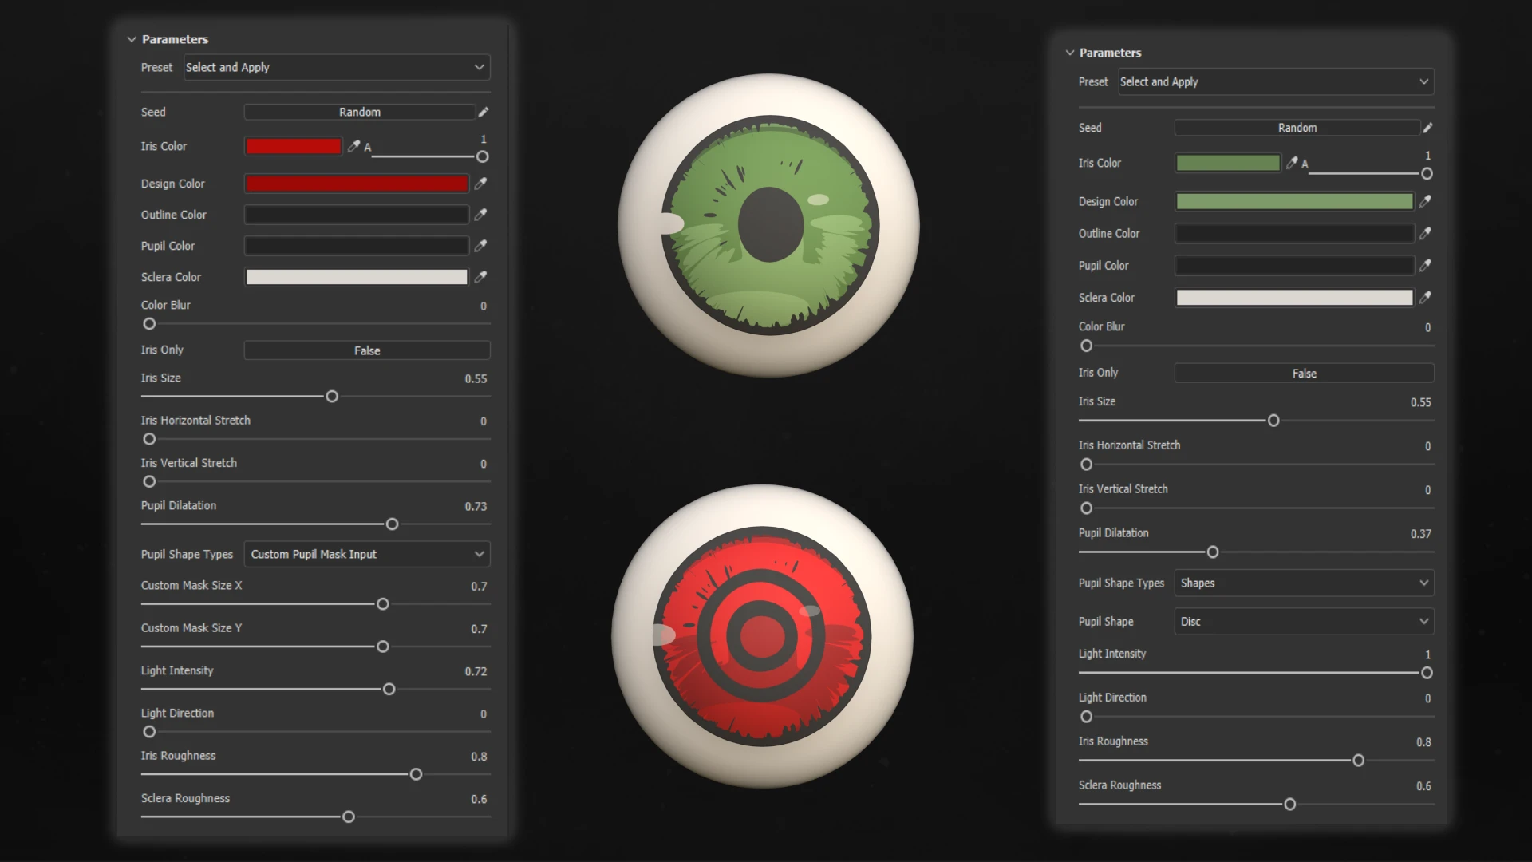Toggle the Iris Only False button in left panel

click(x=367, y=350)
